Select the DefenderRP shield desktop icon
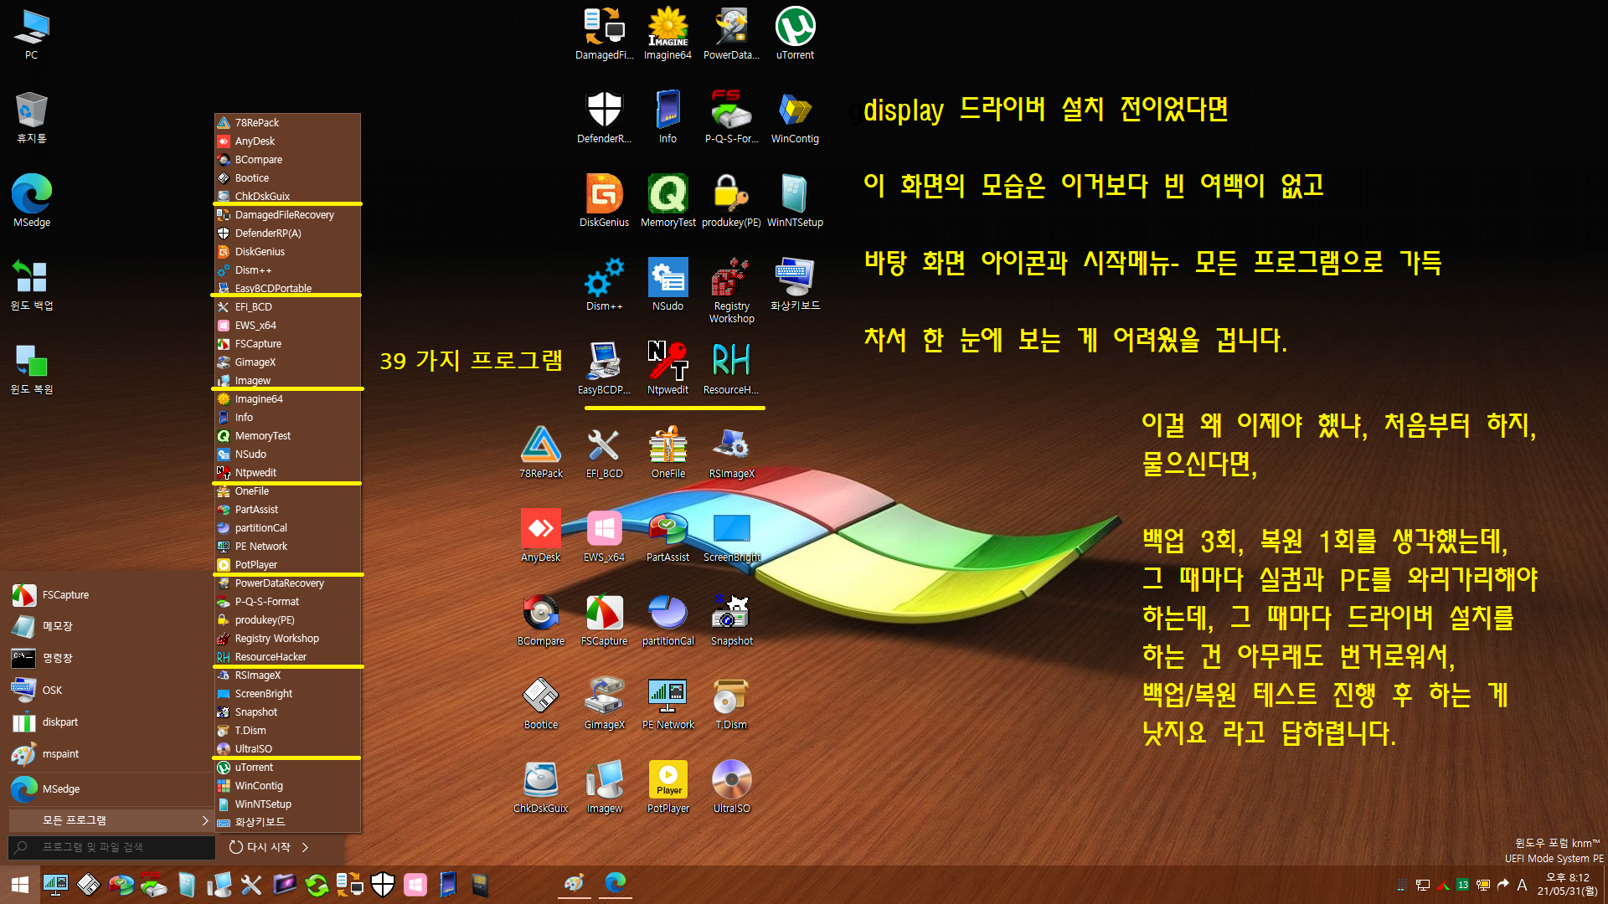This screenshot has width=1608, height=904. (604, 117)
